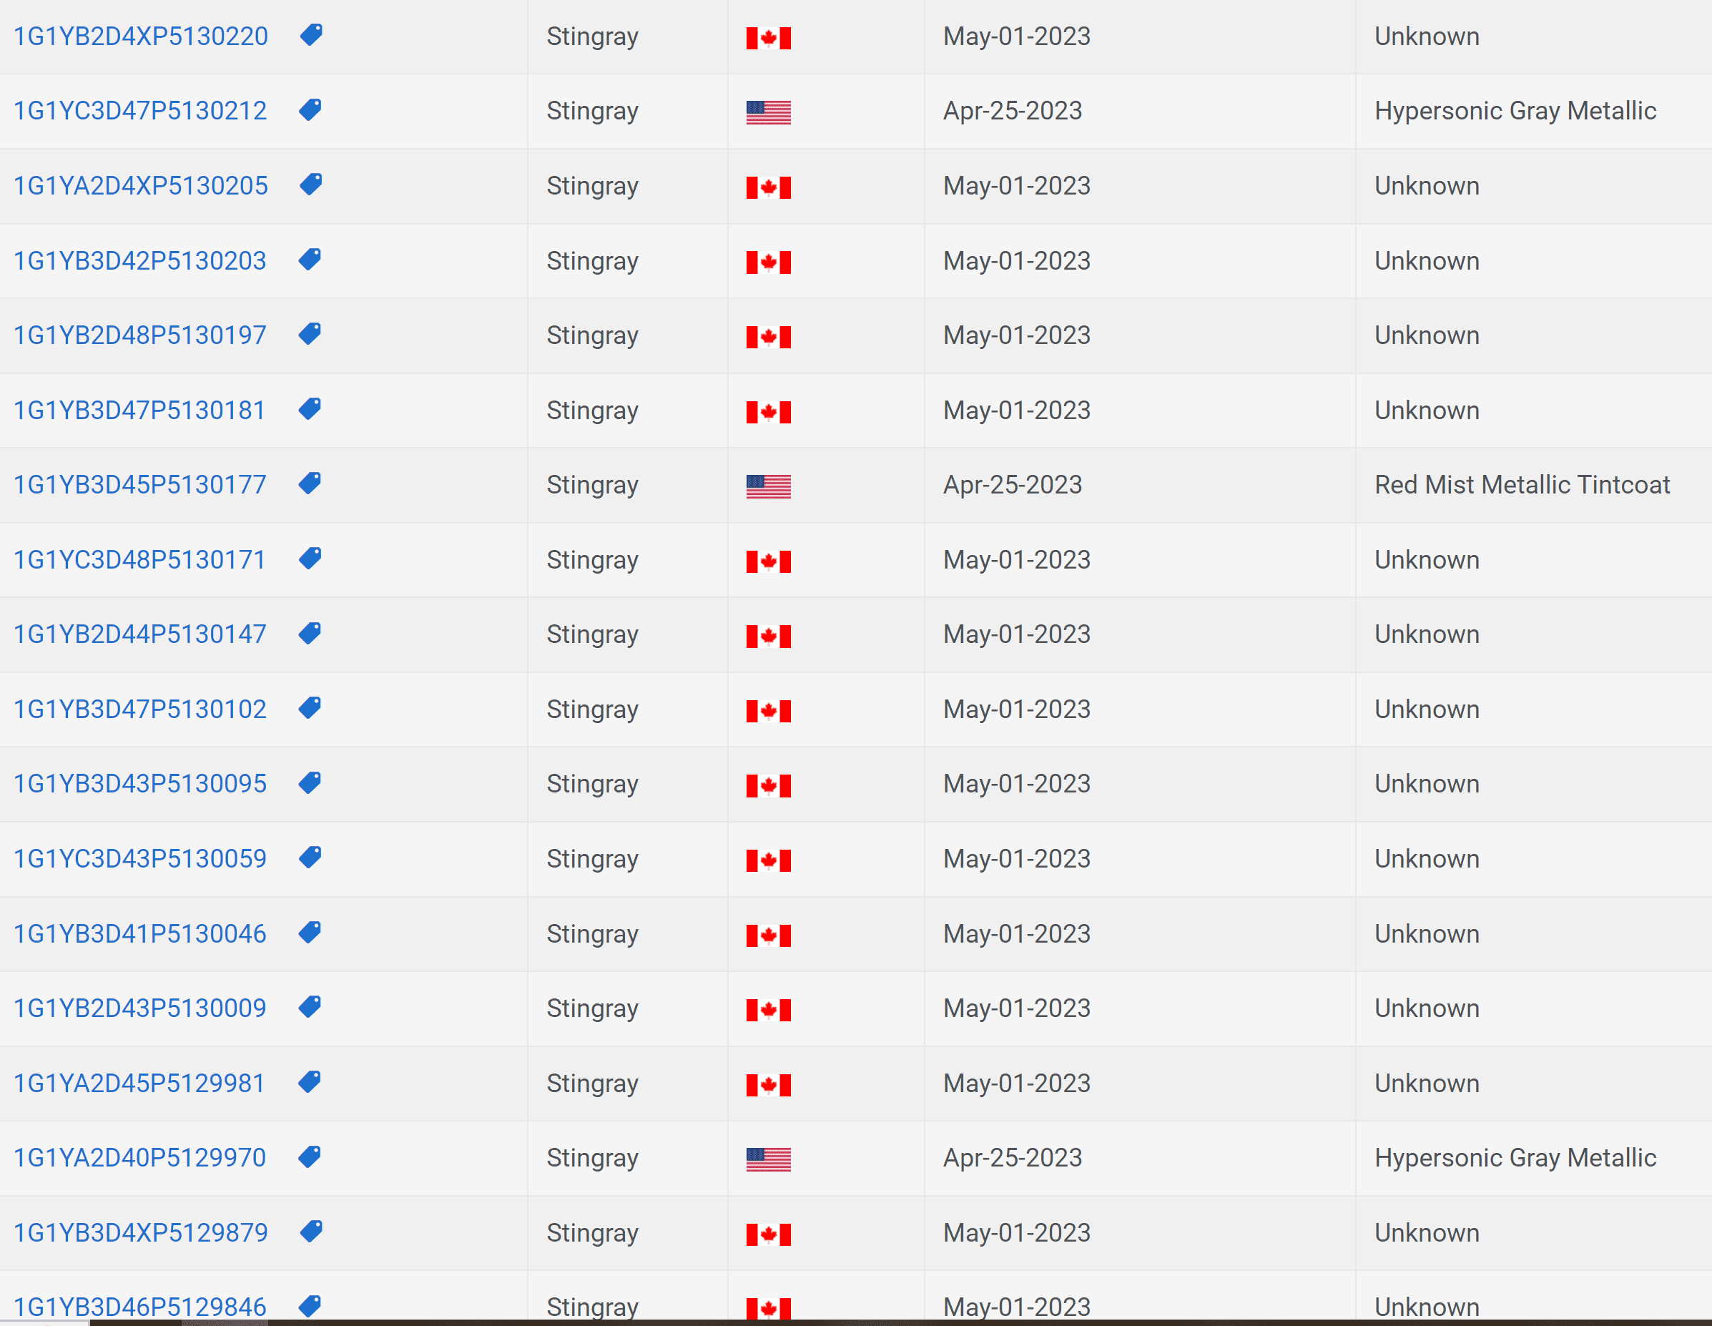Click tag icon next to 1G1YC3D47P5130212
1712x1326 pixels.
click(310, 109)
